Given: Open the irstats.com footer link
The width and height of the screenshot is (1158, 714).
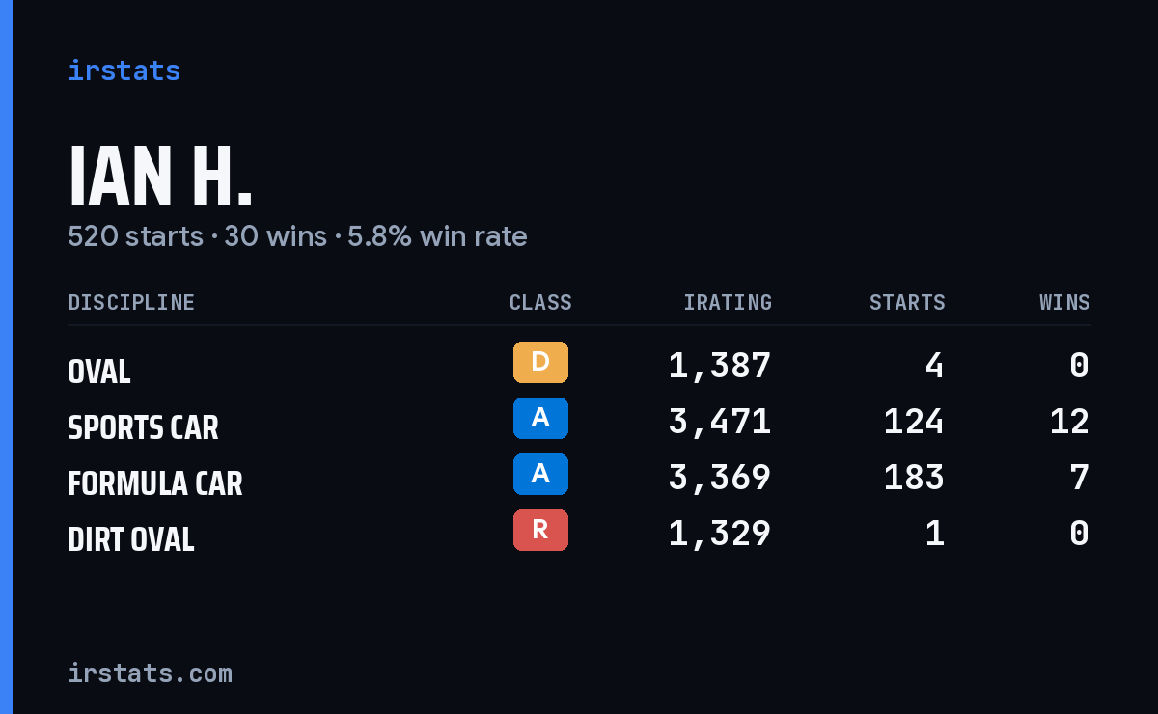Looking at the screenshot, I should point(150,673).
